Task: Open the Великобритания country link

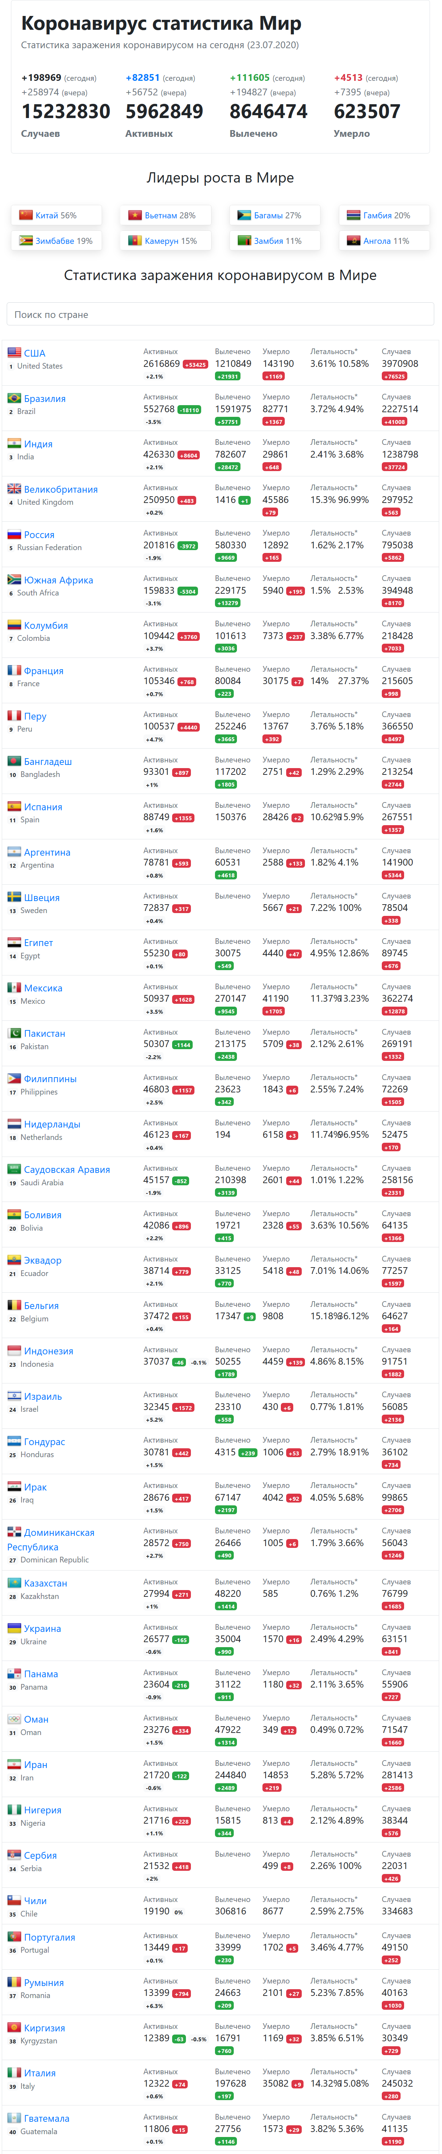Action: (x=61, y=490)
